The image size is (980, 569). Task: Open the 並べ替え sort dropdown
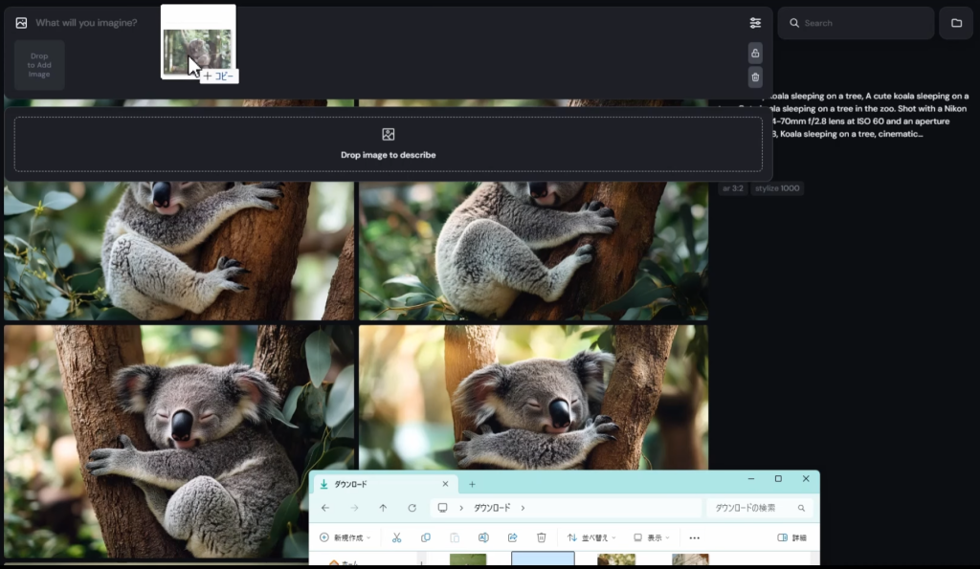[591, 537]
